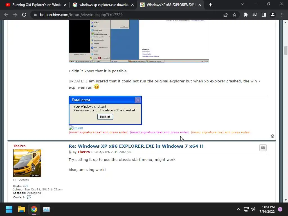Open File Explorer from the taskbar
This screenshot has width=288, height=216.
click(x=21, y=209)
